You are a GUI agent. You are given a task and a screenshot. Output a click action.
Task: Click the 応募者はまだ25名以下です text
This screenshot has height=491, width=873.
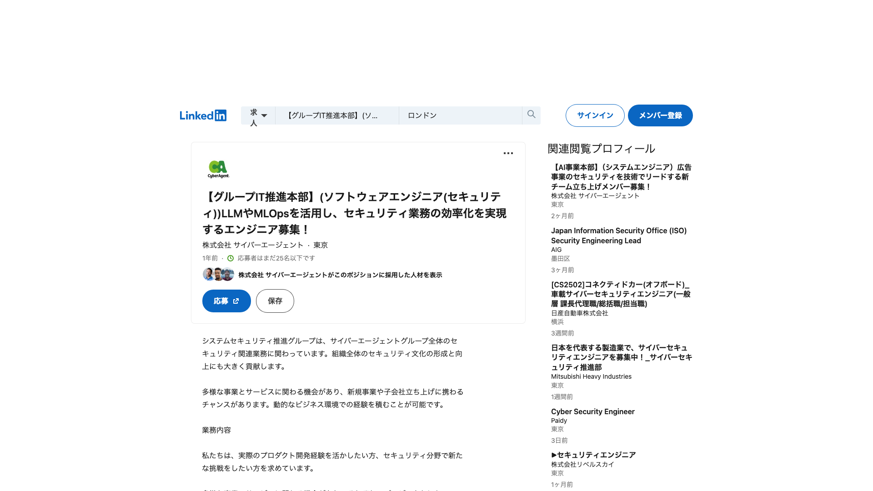click(x=276, y=258)
